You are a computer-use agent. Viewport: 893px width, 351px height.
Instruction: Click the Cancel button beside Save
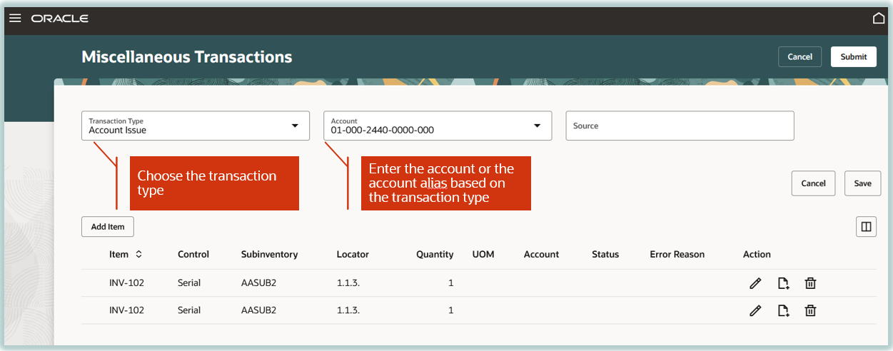pos(813,183)
